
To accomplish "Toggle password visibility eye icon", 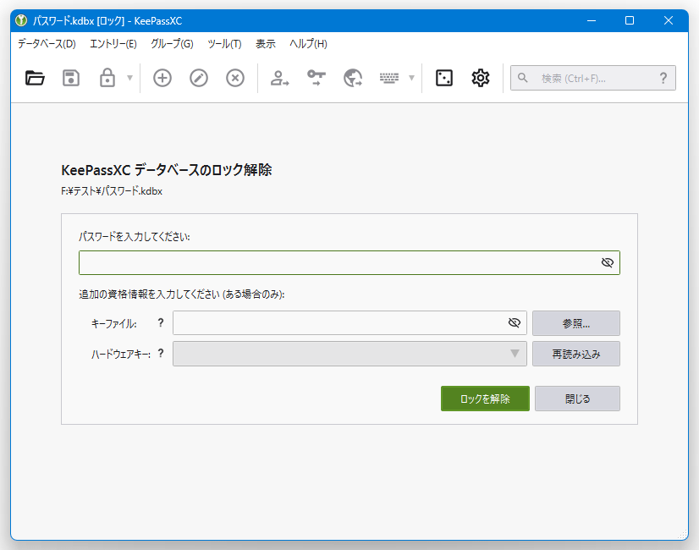I will 607,262.
